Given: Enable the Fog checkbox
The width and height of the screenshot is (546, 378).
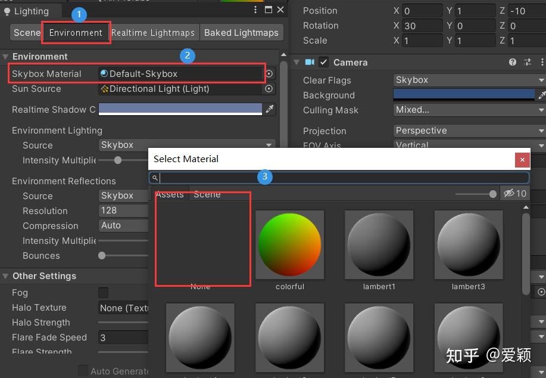Looking at the screenshot, I should coord(103,292).
